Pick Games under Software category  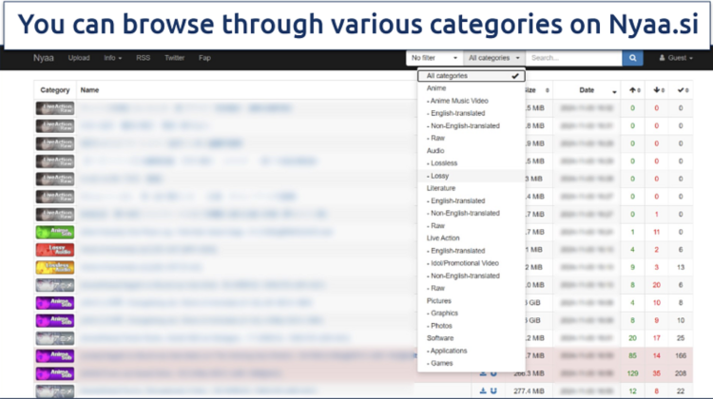tap(443, 363)
